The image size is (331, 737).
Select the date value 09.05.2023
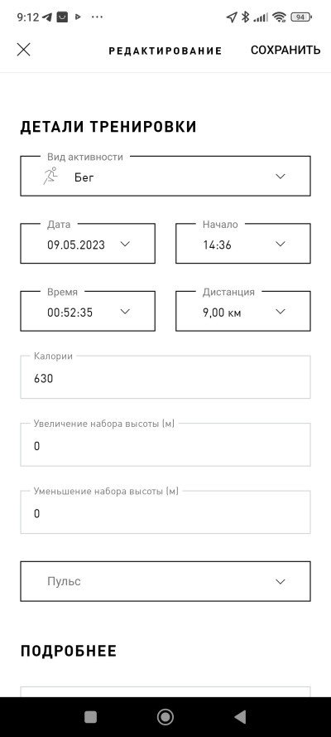pyautogui.click(x=76, y=245)
